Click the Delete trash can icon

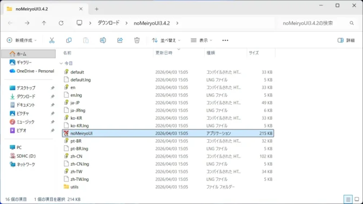(x=137, y=40)
